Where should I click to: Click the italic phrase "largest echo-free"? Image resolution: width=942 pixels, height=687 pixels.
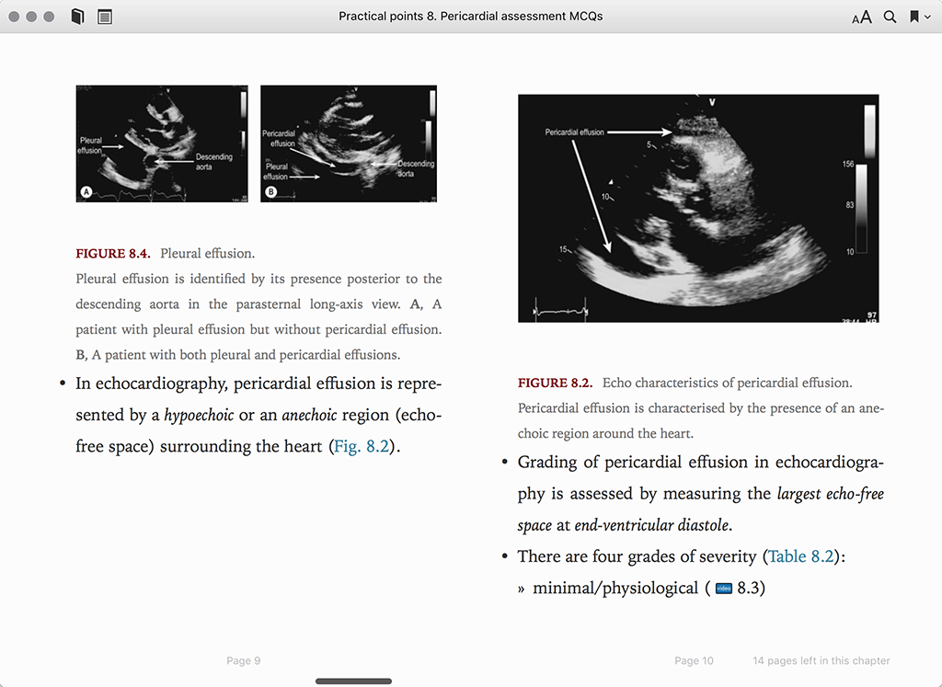tap(831, 494)
